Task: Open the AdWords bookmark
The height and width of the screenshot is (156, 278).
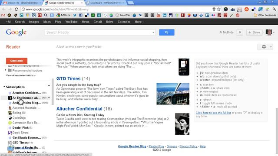Action: coord(63,15)
